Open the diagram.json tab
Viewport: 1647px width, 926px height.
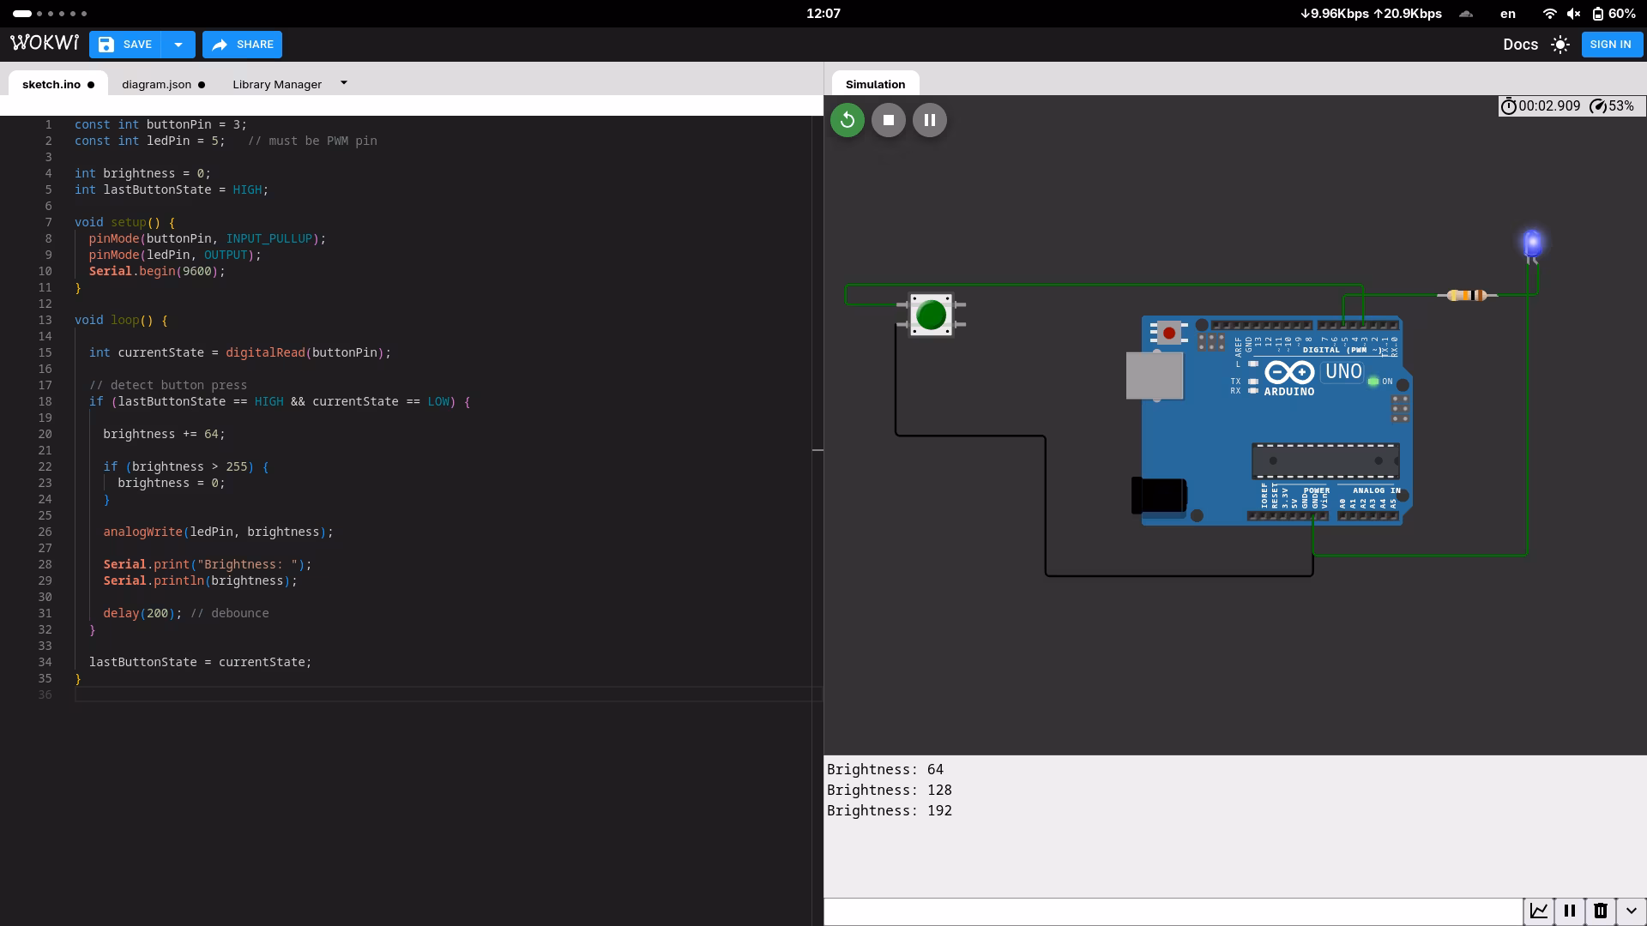point(163,84)
